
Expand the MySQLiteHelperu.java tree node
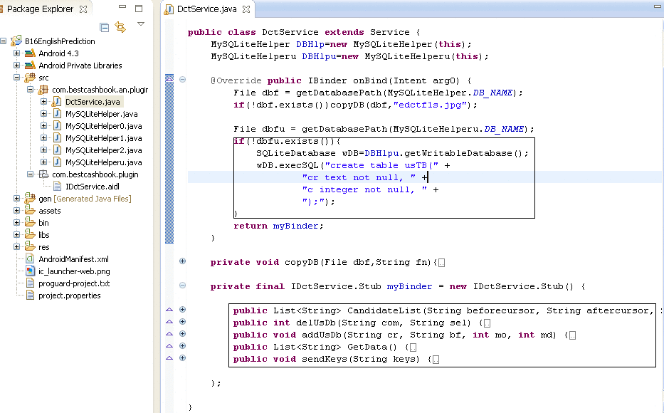(43, 162)
